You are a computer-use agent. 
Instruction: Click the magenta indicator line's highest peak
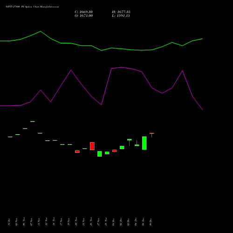click(122, 67)
